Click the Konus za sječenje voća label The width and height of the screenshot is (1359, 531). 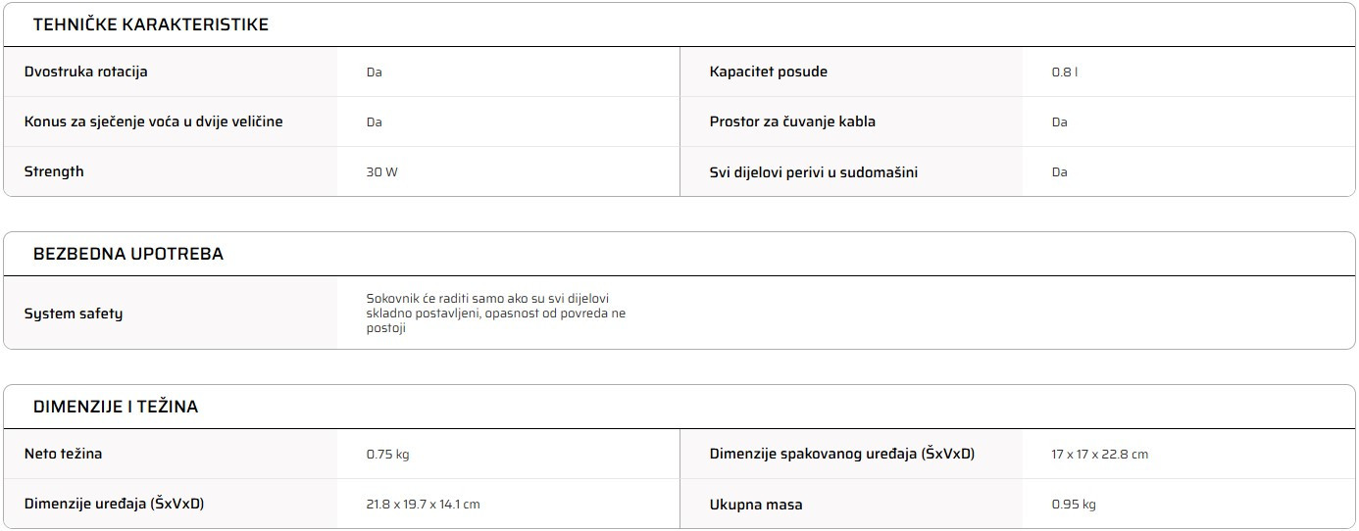point(154,121)
